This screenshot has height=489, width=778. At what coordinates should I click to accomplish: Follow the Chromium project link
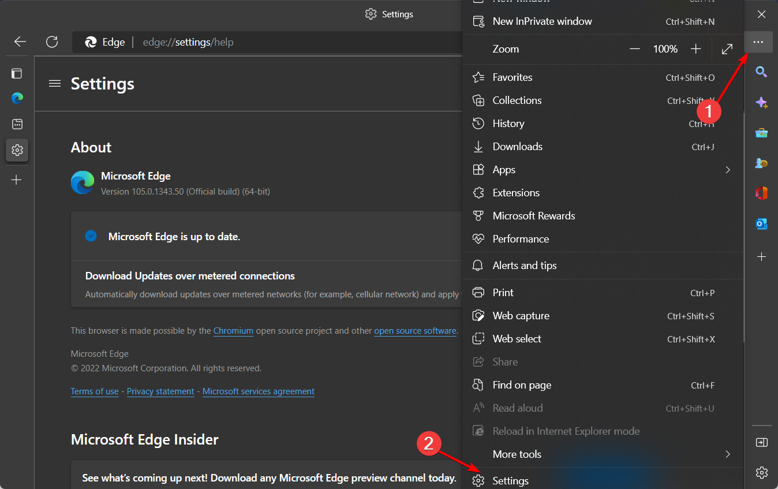pyautogui.click(x=233, y=330)
